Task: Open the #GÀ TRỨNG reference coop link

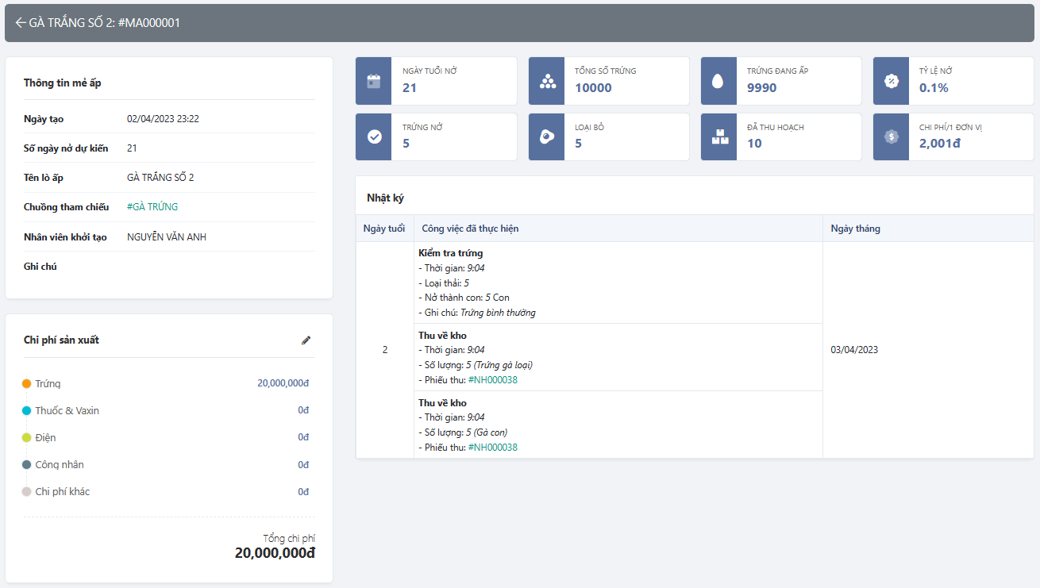Action: 152,207
